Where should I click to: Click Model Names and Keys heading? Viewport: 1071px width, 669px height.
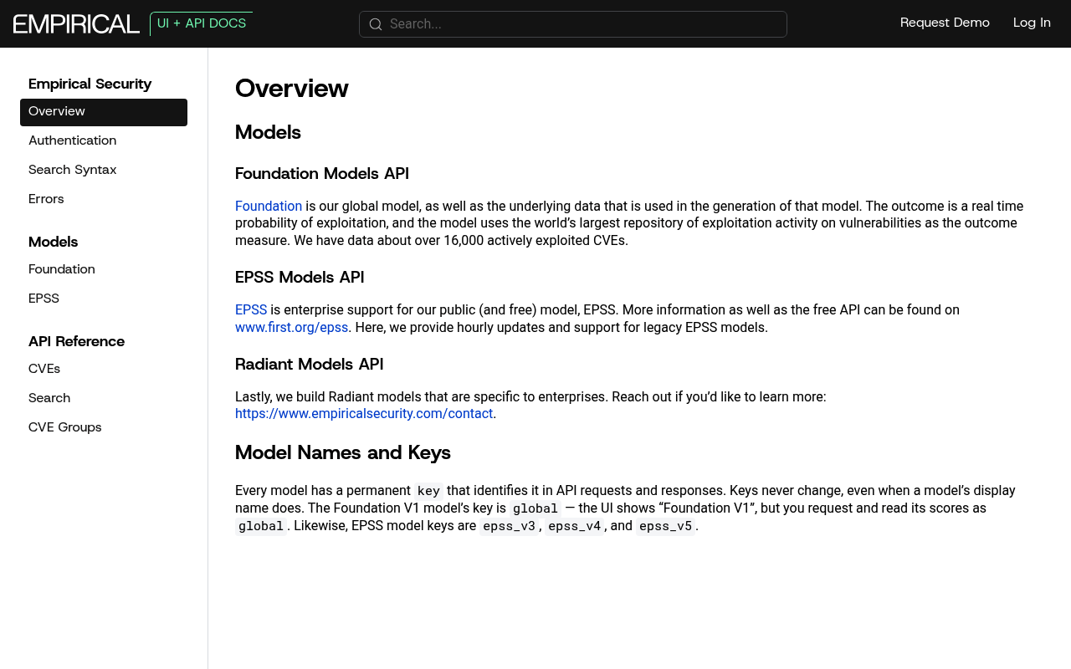click(343, 453)
